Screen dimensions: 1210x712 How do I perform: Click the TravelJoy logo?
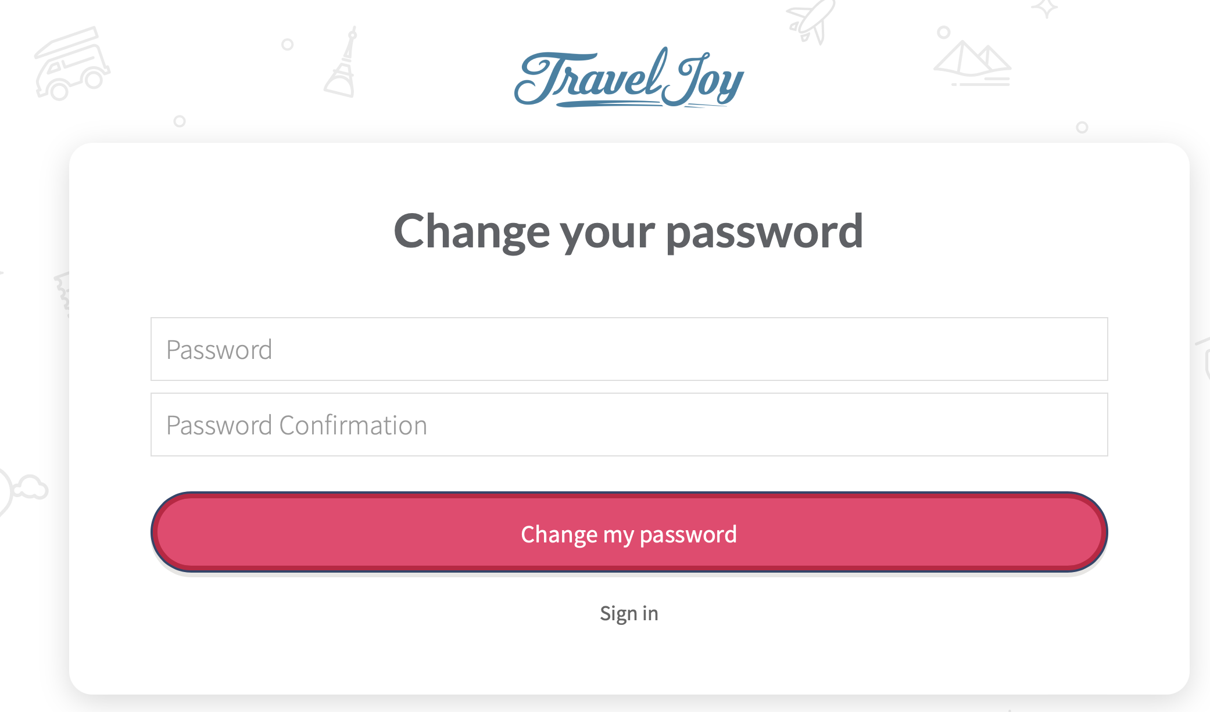(x=629, y=78)
